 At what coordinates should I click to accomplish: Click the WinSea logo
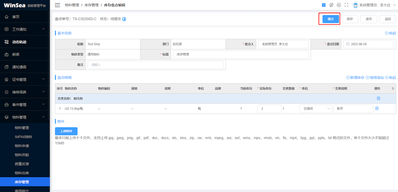15,5
